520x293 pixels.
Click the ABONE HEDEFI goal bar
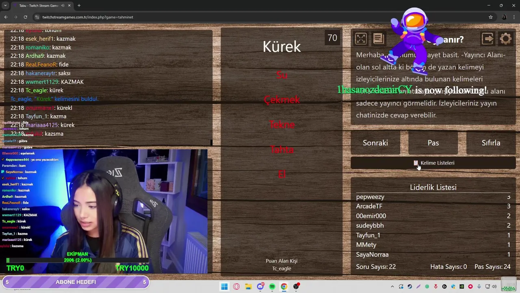(76, 282)
